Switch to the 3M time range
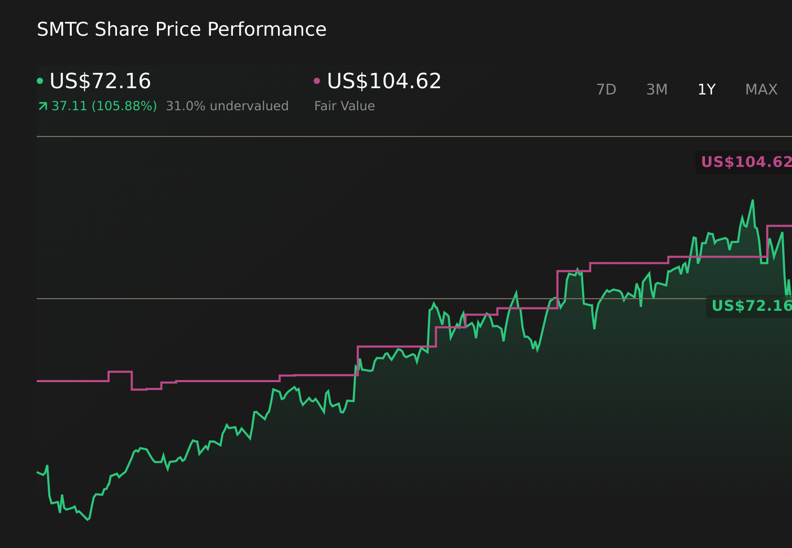 coord(656,89)
